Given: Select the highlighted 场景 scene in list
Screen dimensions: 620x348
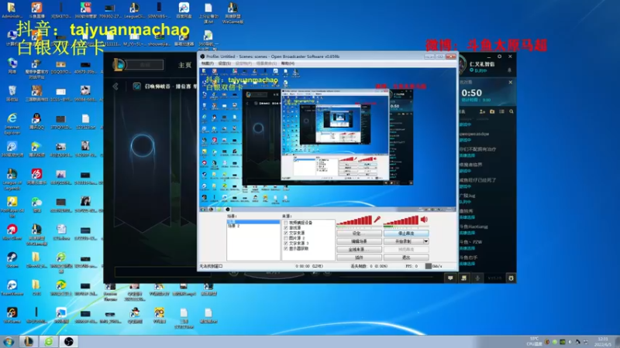Looking at the screenshot, I should click(253, 222).
